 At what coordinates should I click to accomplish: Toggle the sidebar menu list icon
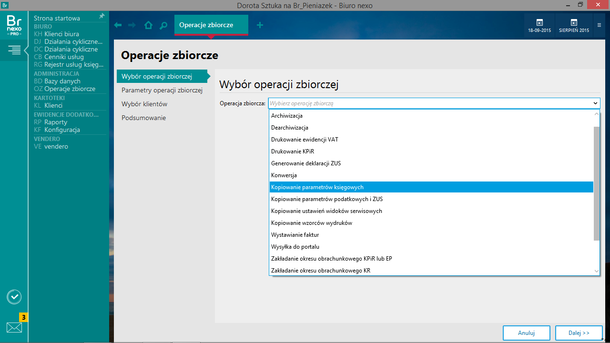(14, 50)
